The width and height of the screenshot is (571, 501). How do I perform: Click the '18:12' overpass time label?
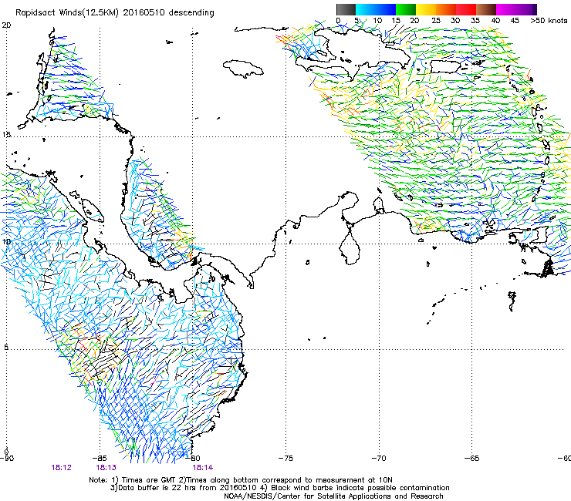61,468
